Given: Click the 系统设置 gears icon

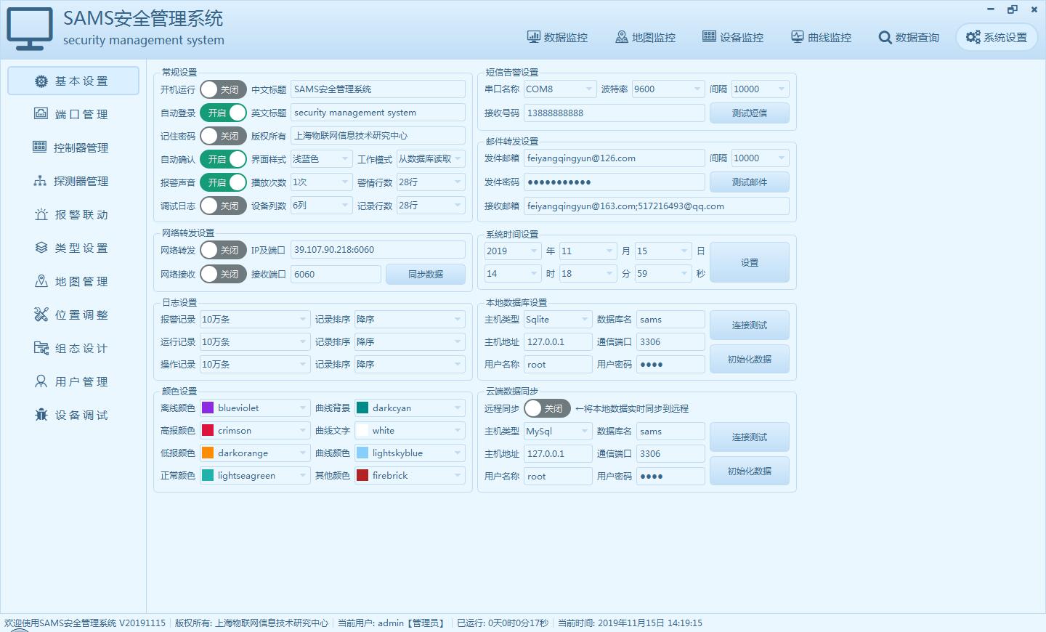Looking at the screenshot, I should (x=973, y=37).
